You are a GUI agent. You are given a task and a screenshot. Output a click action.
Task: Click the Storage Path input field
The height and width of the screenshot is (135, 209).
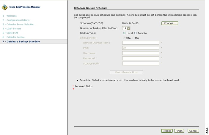[x=141, y=63]
